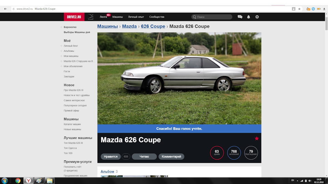Focus the Поиск search field
This screenshot has height=184, width=328.
click(x=212, y=17)
